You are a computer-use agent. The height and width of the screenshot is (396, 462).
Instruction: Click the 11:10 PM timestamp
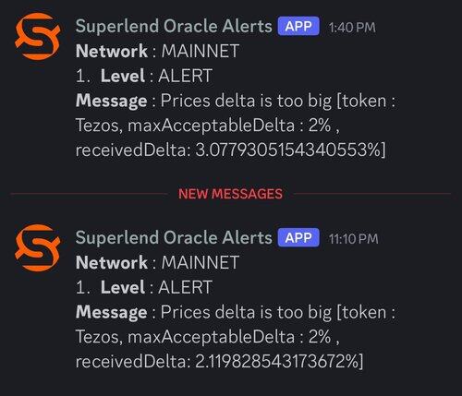coord(353,239)
